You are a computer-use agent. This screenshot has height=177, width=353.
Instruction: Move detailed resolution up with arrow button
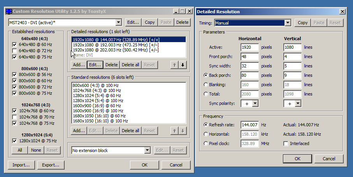[x=174, y=65]
